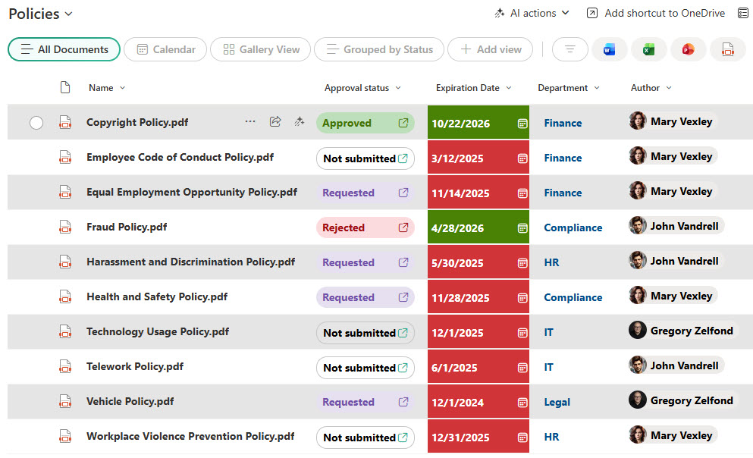Image resolution: width=753 pixels, height=458 pixels.
Task: Click the Excel icon to create a workbook
Action: pos(649,49)
